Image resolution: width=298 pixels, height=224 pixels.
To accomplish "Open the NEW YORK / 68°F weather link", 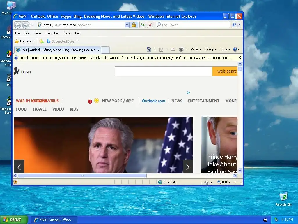I will click(x=118, y=101).
